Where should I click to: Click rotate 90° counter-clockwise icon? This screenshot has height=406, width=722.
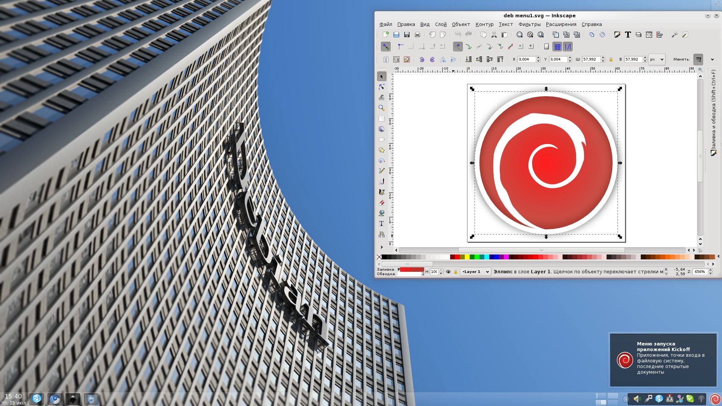(x=422, y=59)
